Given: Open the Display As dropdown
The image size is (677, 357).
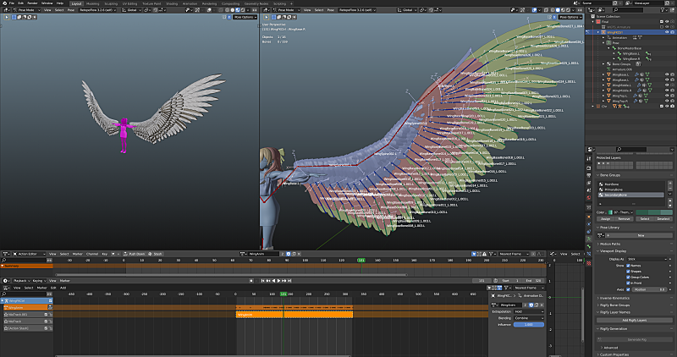Looking at the screenshot, I should 647,259.
